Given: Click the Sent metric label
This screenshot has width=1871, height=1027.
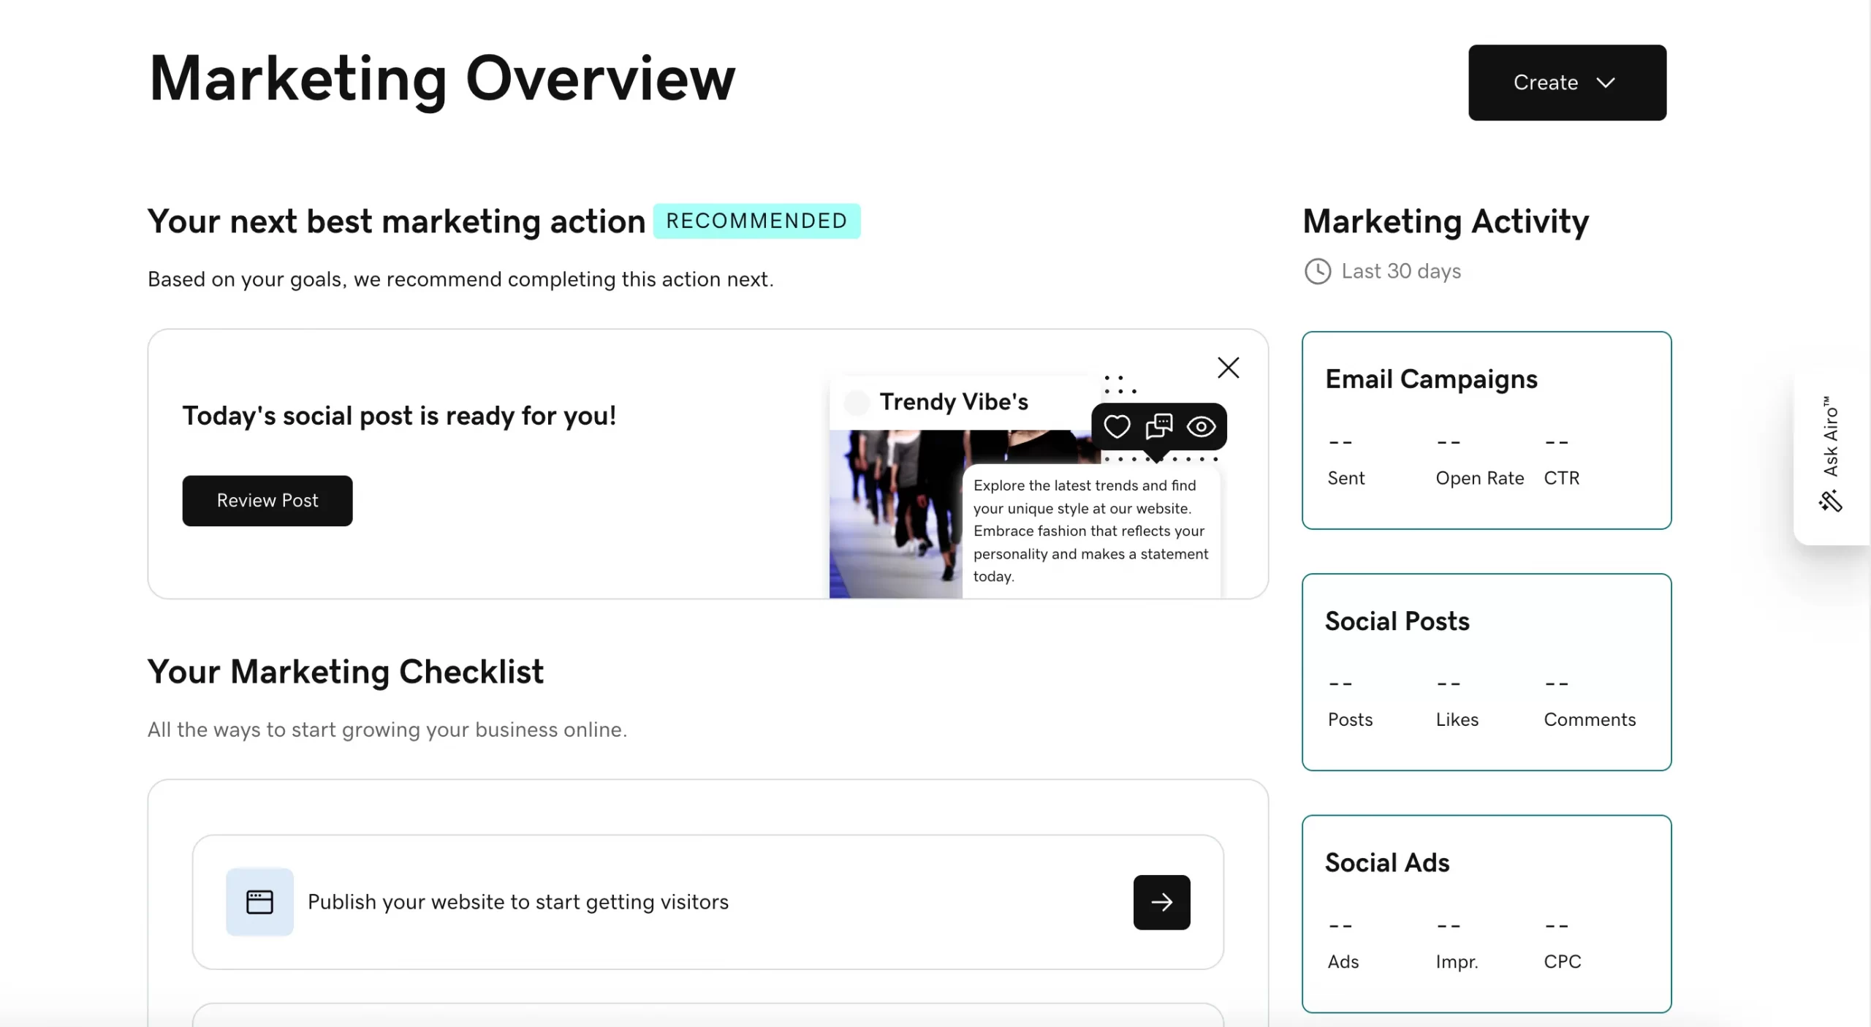Looking at the screenshot, I should click(1346, 478).
